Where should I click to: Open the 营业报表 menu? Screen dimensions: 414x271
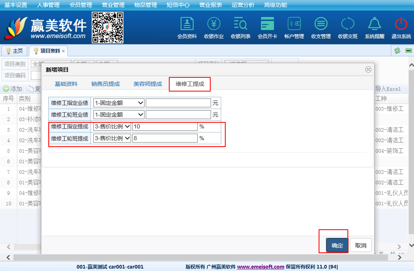pyautogui.click(x=210, y=5)
